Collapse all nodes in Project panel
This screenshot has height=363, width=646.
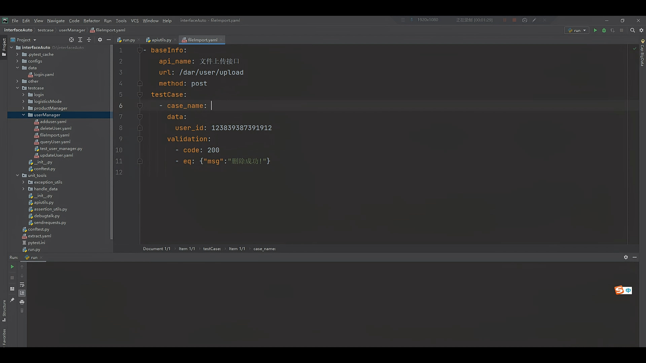[89, 40]
